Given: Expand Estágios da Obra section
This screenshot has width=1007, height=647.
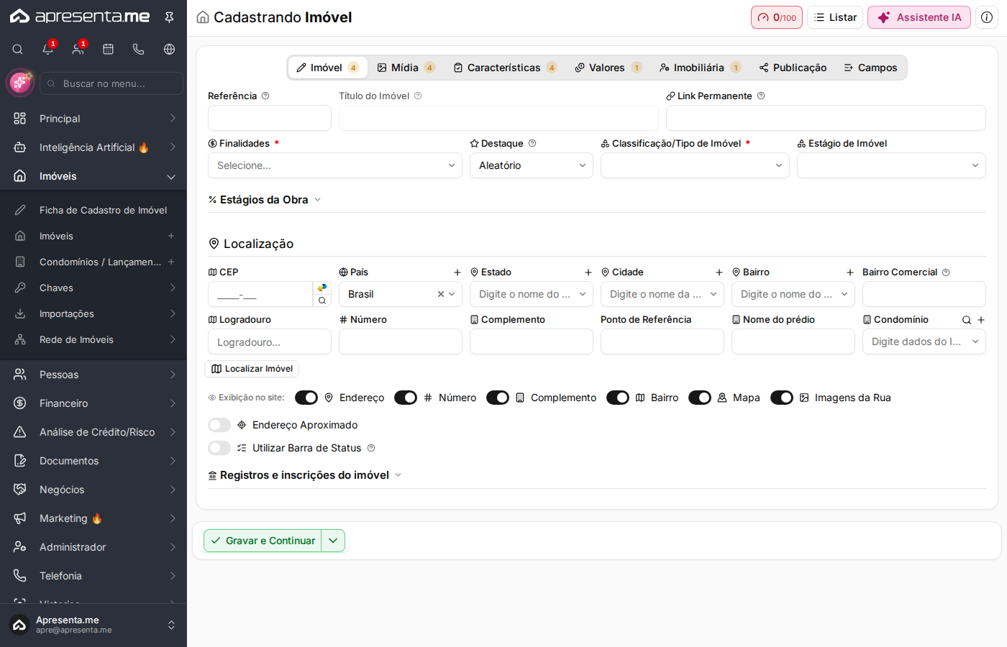Looking at the screenshot, I should point(265,200).
